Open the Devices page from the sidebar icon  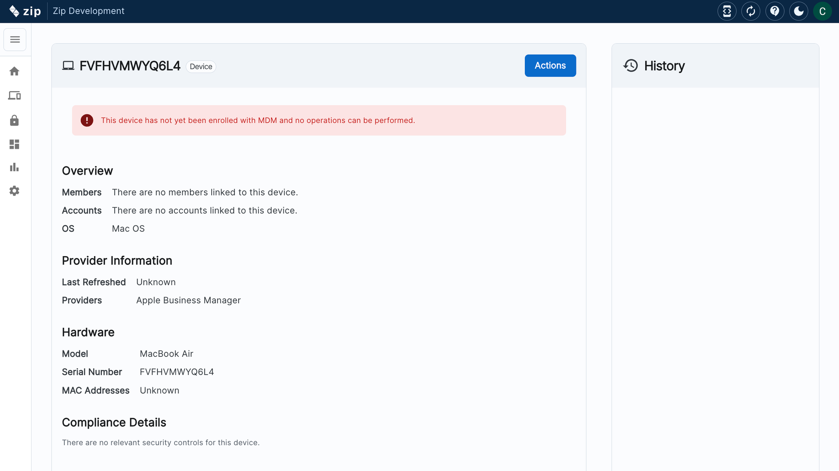pyautogui.click(x=14, y=96)
